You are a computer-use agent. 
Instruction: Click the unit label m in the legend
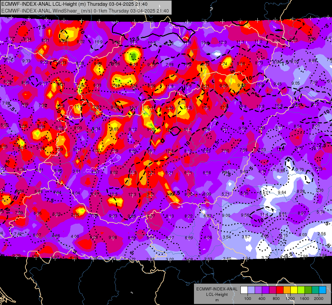(x=217, y=300)
